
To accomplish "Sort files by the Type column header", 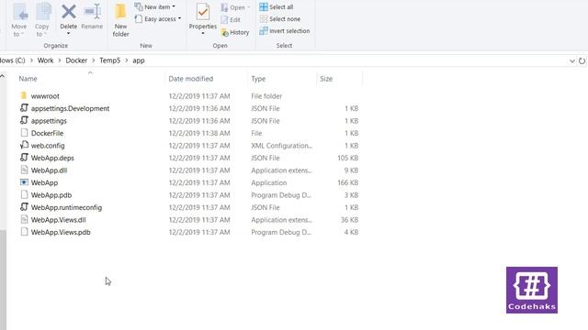I will 258,79.
